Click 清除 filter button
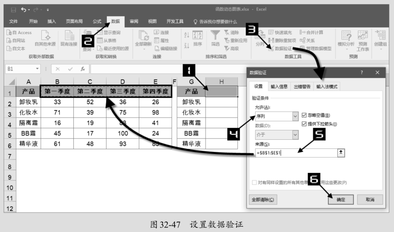 click(x=231, y=32)
